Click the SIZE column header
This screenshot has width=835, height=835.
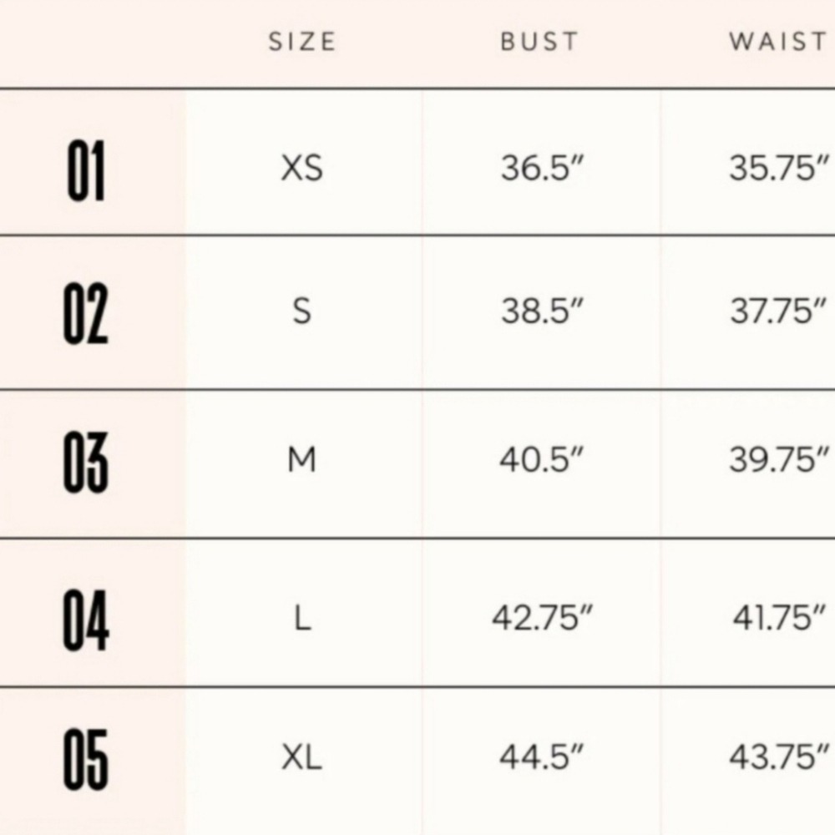click(x=302, y=42)
